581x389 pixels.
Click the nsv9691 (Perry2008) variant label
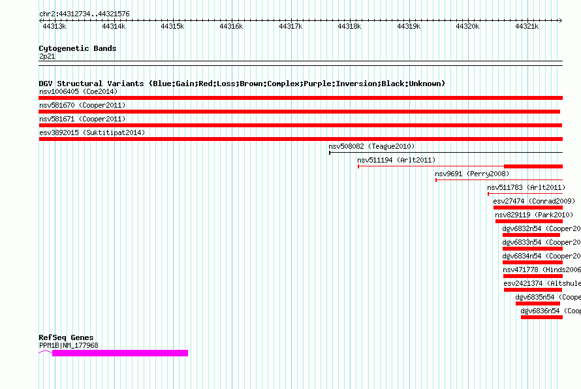click(x=472, y=174)
